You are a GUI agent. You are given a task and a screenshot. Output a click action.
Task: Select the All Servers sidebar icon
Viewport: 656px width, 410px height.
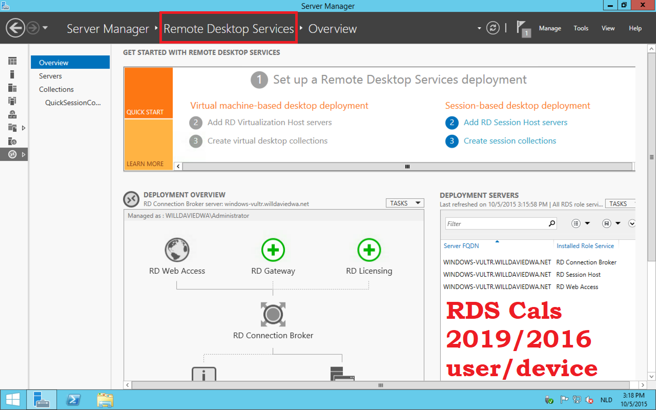12,88
